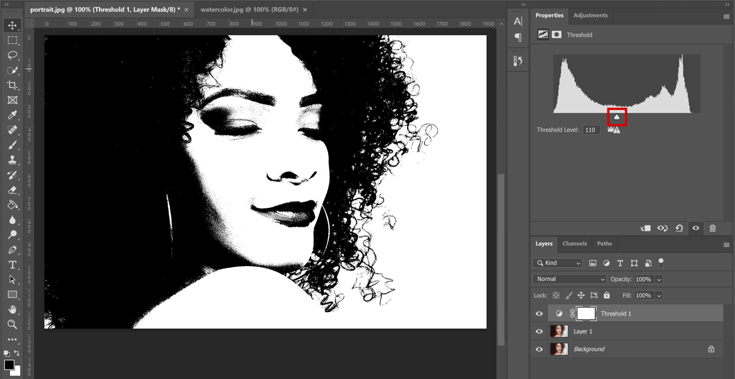Select the Lasso tool
Viewport: 735px width, 379px height.
click(x=12, y=55)
